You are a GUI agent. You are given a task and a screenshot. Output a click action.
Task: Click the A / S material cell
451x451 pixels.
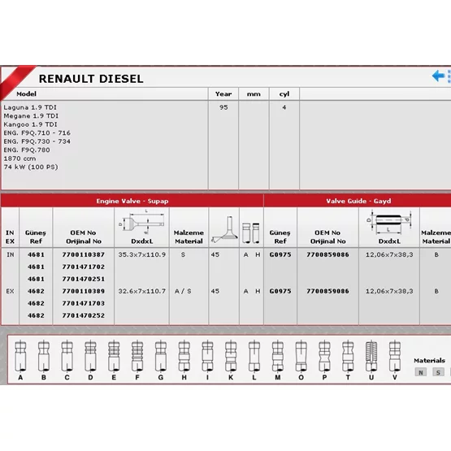coord(183,291)
